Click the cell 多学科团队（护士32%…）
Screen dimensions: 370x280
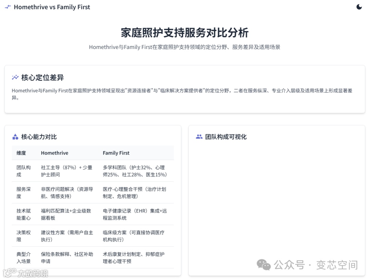(135, 171)
